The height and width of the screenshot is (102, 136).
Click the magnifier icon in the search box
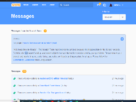(x=61, y=5)
